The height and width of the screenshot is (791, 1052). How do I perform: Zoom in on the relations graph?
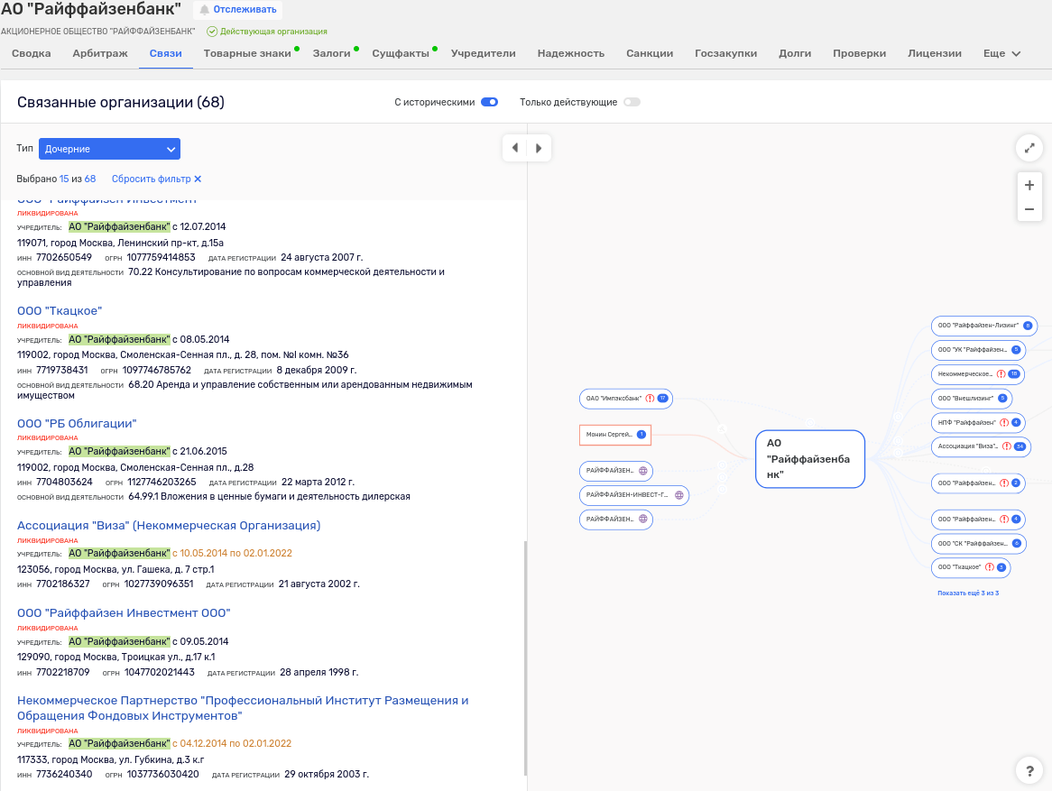point(1029,184)
